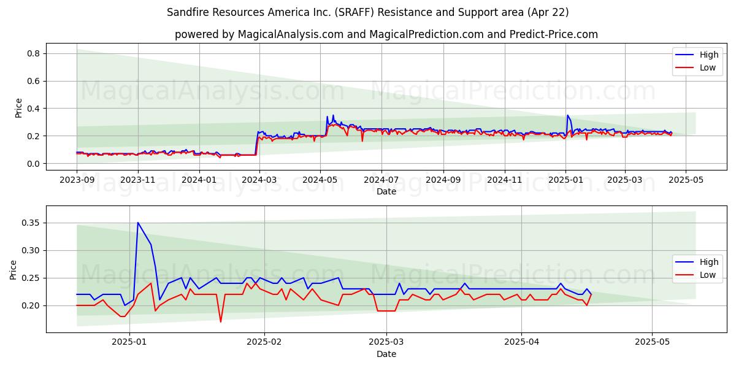This screenshot has width=736, height=368.
Task: Click the '2024-05' x-axis label
Action: tap(320, 181)
